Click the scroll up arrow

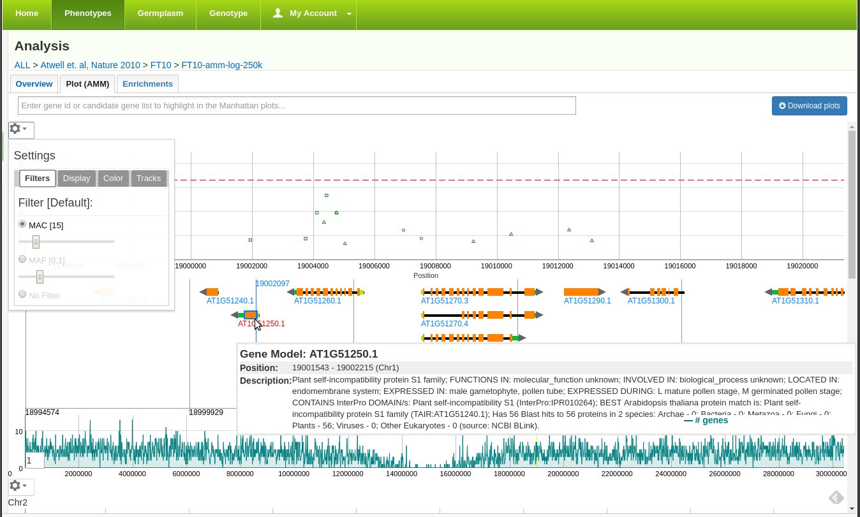click(852, 126)
